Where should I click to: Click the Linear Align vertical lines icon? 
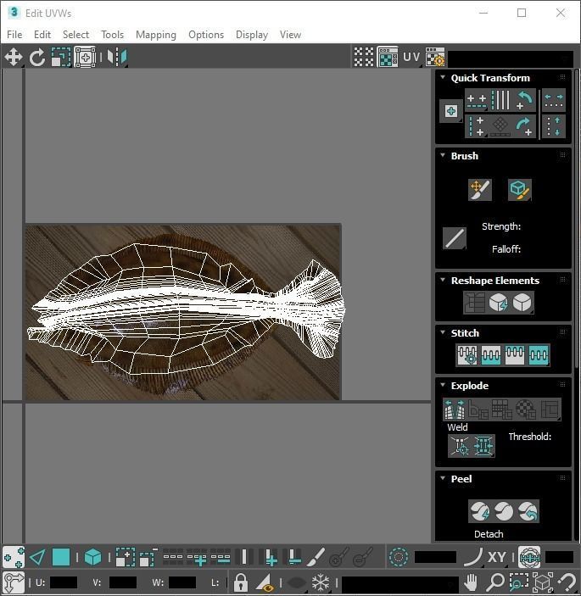coord(500,100)
